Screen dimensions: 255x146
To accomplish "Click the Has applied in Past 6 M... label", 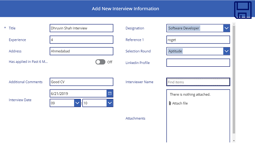I will point(28,62).
